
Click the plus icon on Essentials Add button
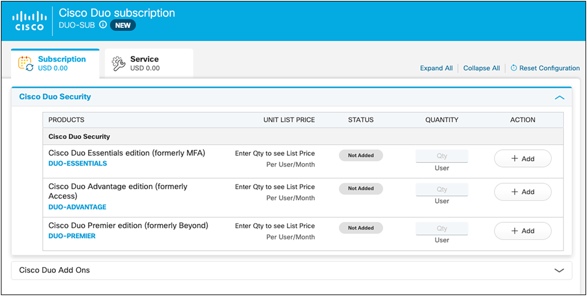pyautogui.click(x=515, y=158)
